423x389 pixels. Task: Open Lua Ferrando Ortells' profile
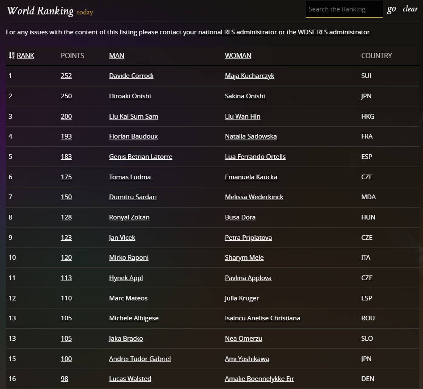255,157
